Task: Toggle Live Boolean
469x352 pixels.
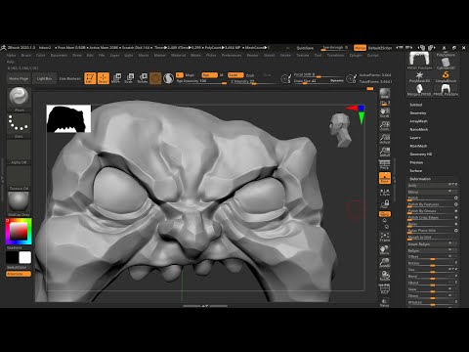Action: pos(69,79)
